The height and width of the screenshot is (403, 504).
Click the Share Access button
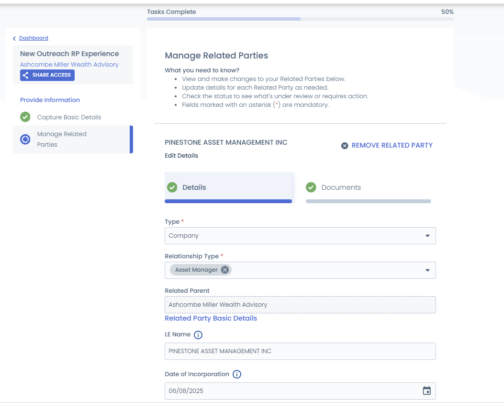(47, 75)
